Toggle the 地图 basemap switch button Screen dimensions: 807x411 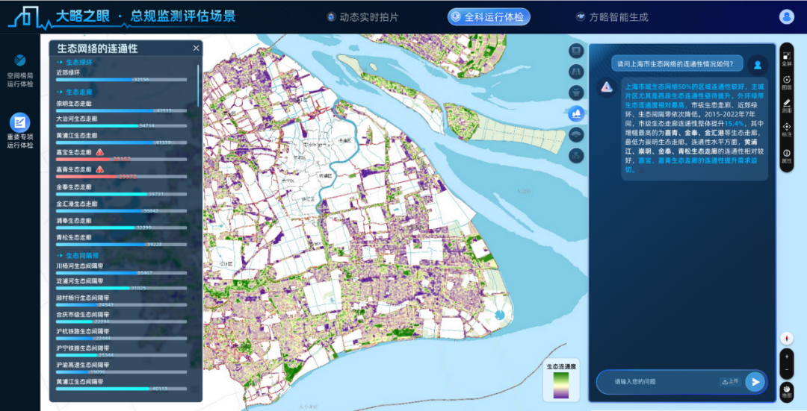[787, 390]
